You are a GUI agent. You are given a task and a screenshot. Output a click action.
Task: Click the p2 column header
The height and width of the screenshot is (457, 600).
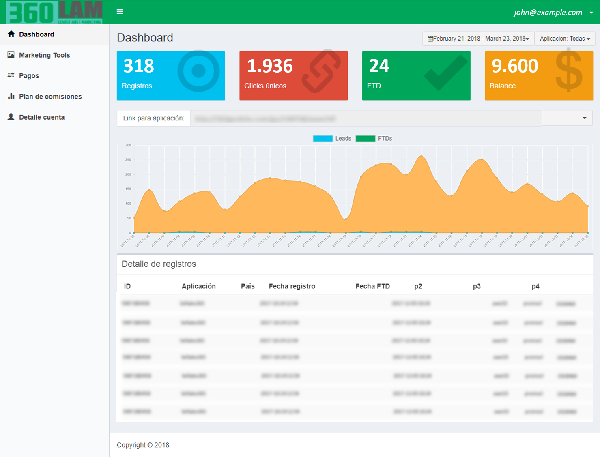418,286
